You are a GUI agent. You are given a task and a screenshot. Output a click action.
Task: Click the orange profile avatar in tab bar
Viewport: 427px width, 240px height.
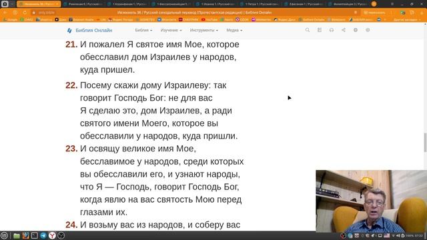[374, 4]
